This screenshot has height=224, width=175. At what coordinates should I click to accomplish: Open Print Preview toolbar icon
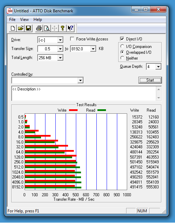pyautogui.click(x=47, y=28)
